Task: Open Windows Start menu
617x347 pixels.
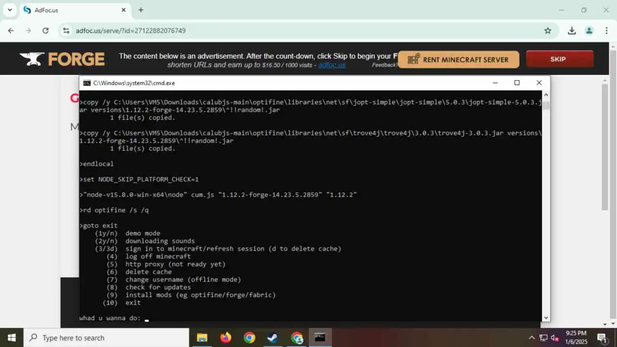Action: (x=12, y=337)
